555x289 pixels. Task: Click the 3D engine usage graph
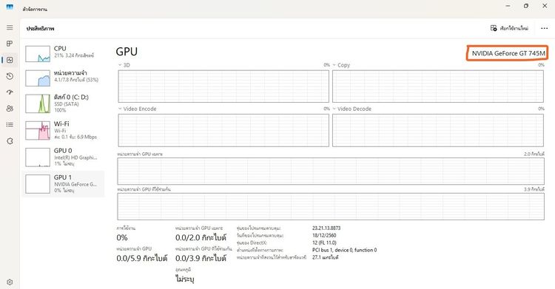tap(223, 86)
